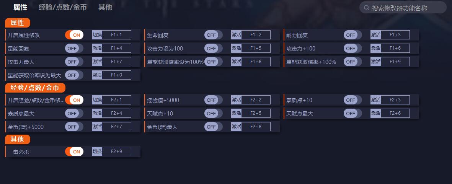This screenshot has height=184, width=452.
Task: Enable the 素质点最大 switch
Action: (x=74, y=113)
